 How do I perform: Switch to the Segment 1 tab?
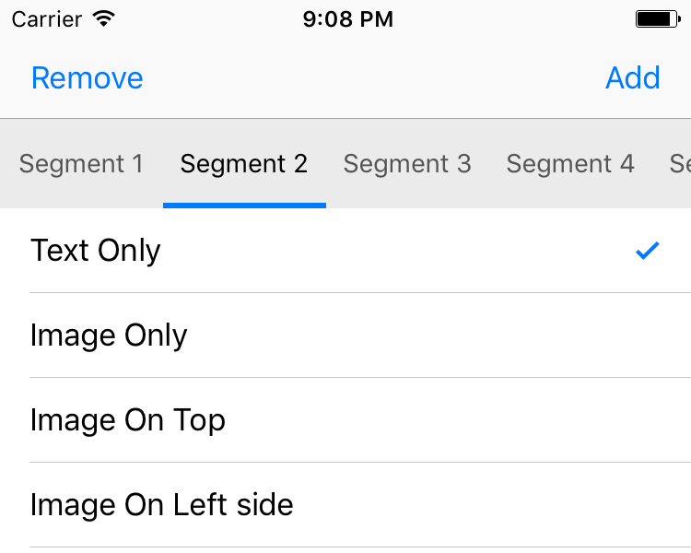tap(81, 164)
